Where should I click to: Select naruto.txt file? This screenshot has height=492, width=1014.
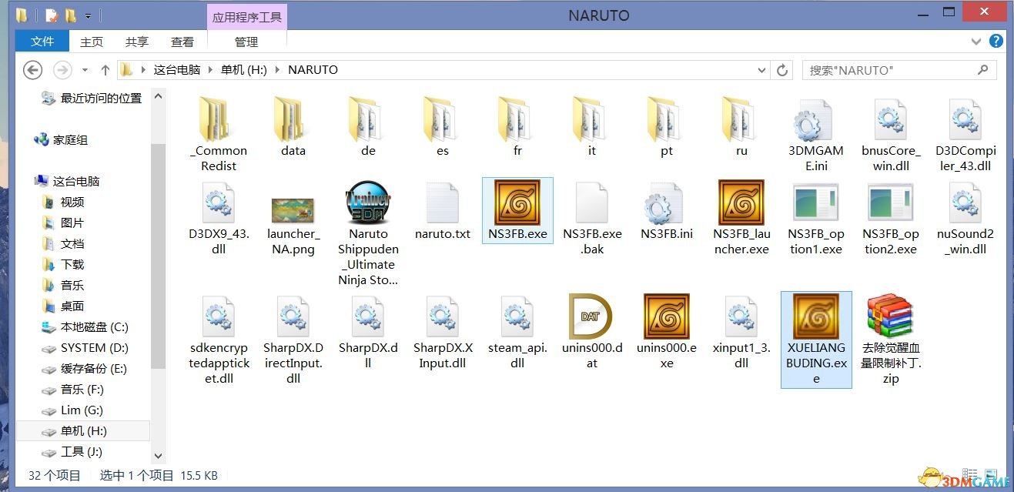[x=443, y=210]
